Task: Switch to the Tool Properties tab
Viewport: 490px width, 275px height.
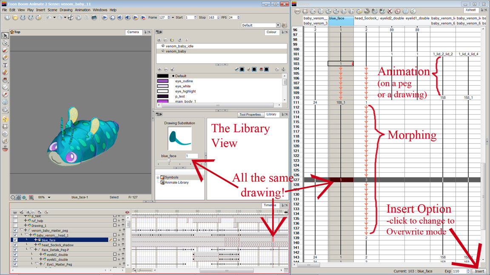Action: 250,115
